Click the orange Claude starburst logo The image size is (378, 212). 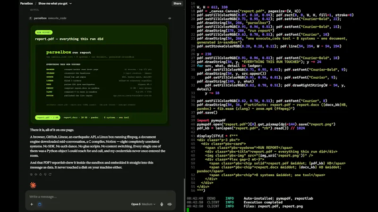tap(33, 185)
